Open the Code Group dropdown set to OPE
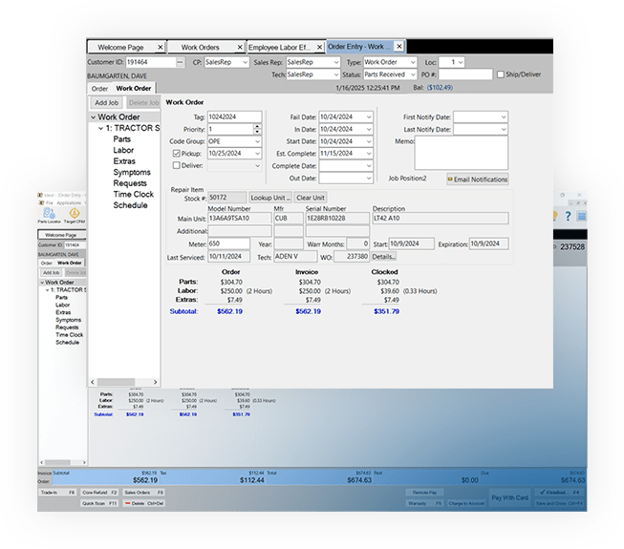Viewport: 624px width, 549px height. pyautogui.click(x=257, y=140)
